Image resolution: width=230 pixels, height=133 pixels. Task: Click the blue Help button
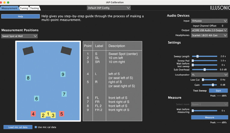tap(20, 16)
